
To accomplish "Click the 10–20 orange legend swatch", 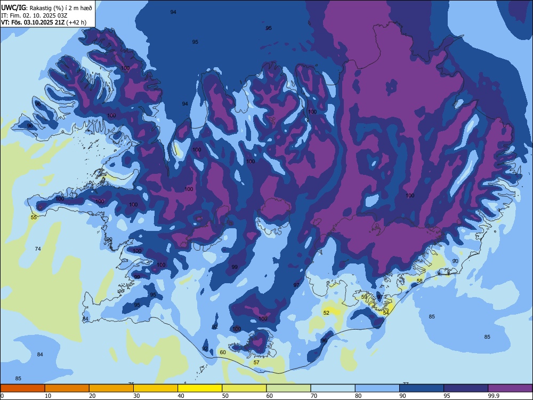I will point(67,388).
